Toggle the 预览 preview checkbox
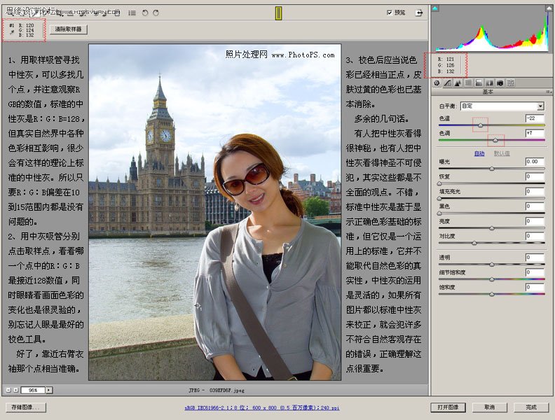The width and height of the screenshot is (555, 420). (390, 13)
